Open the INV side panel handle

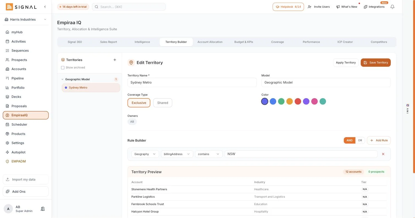tap(408, 109)
